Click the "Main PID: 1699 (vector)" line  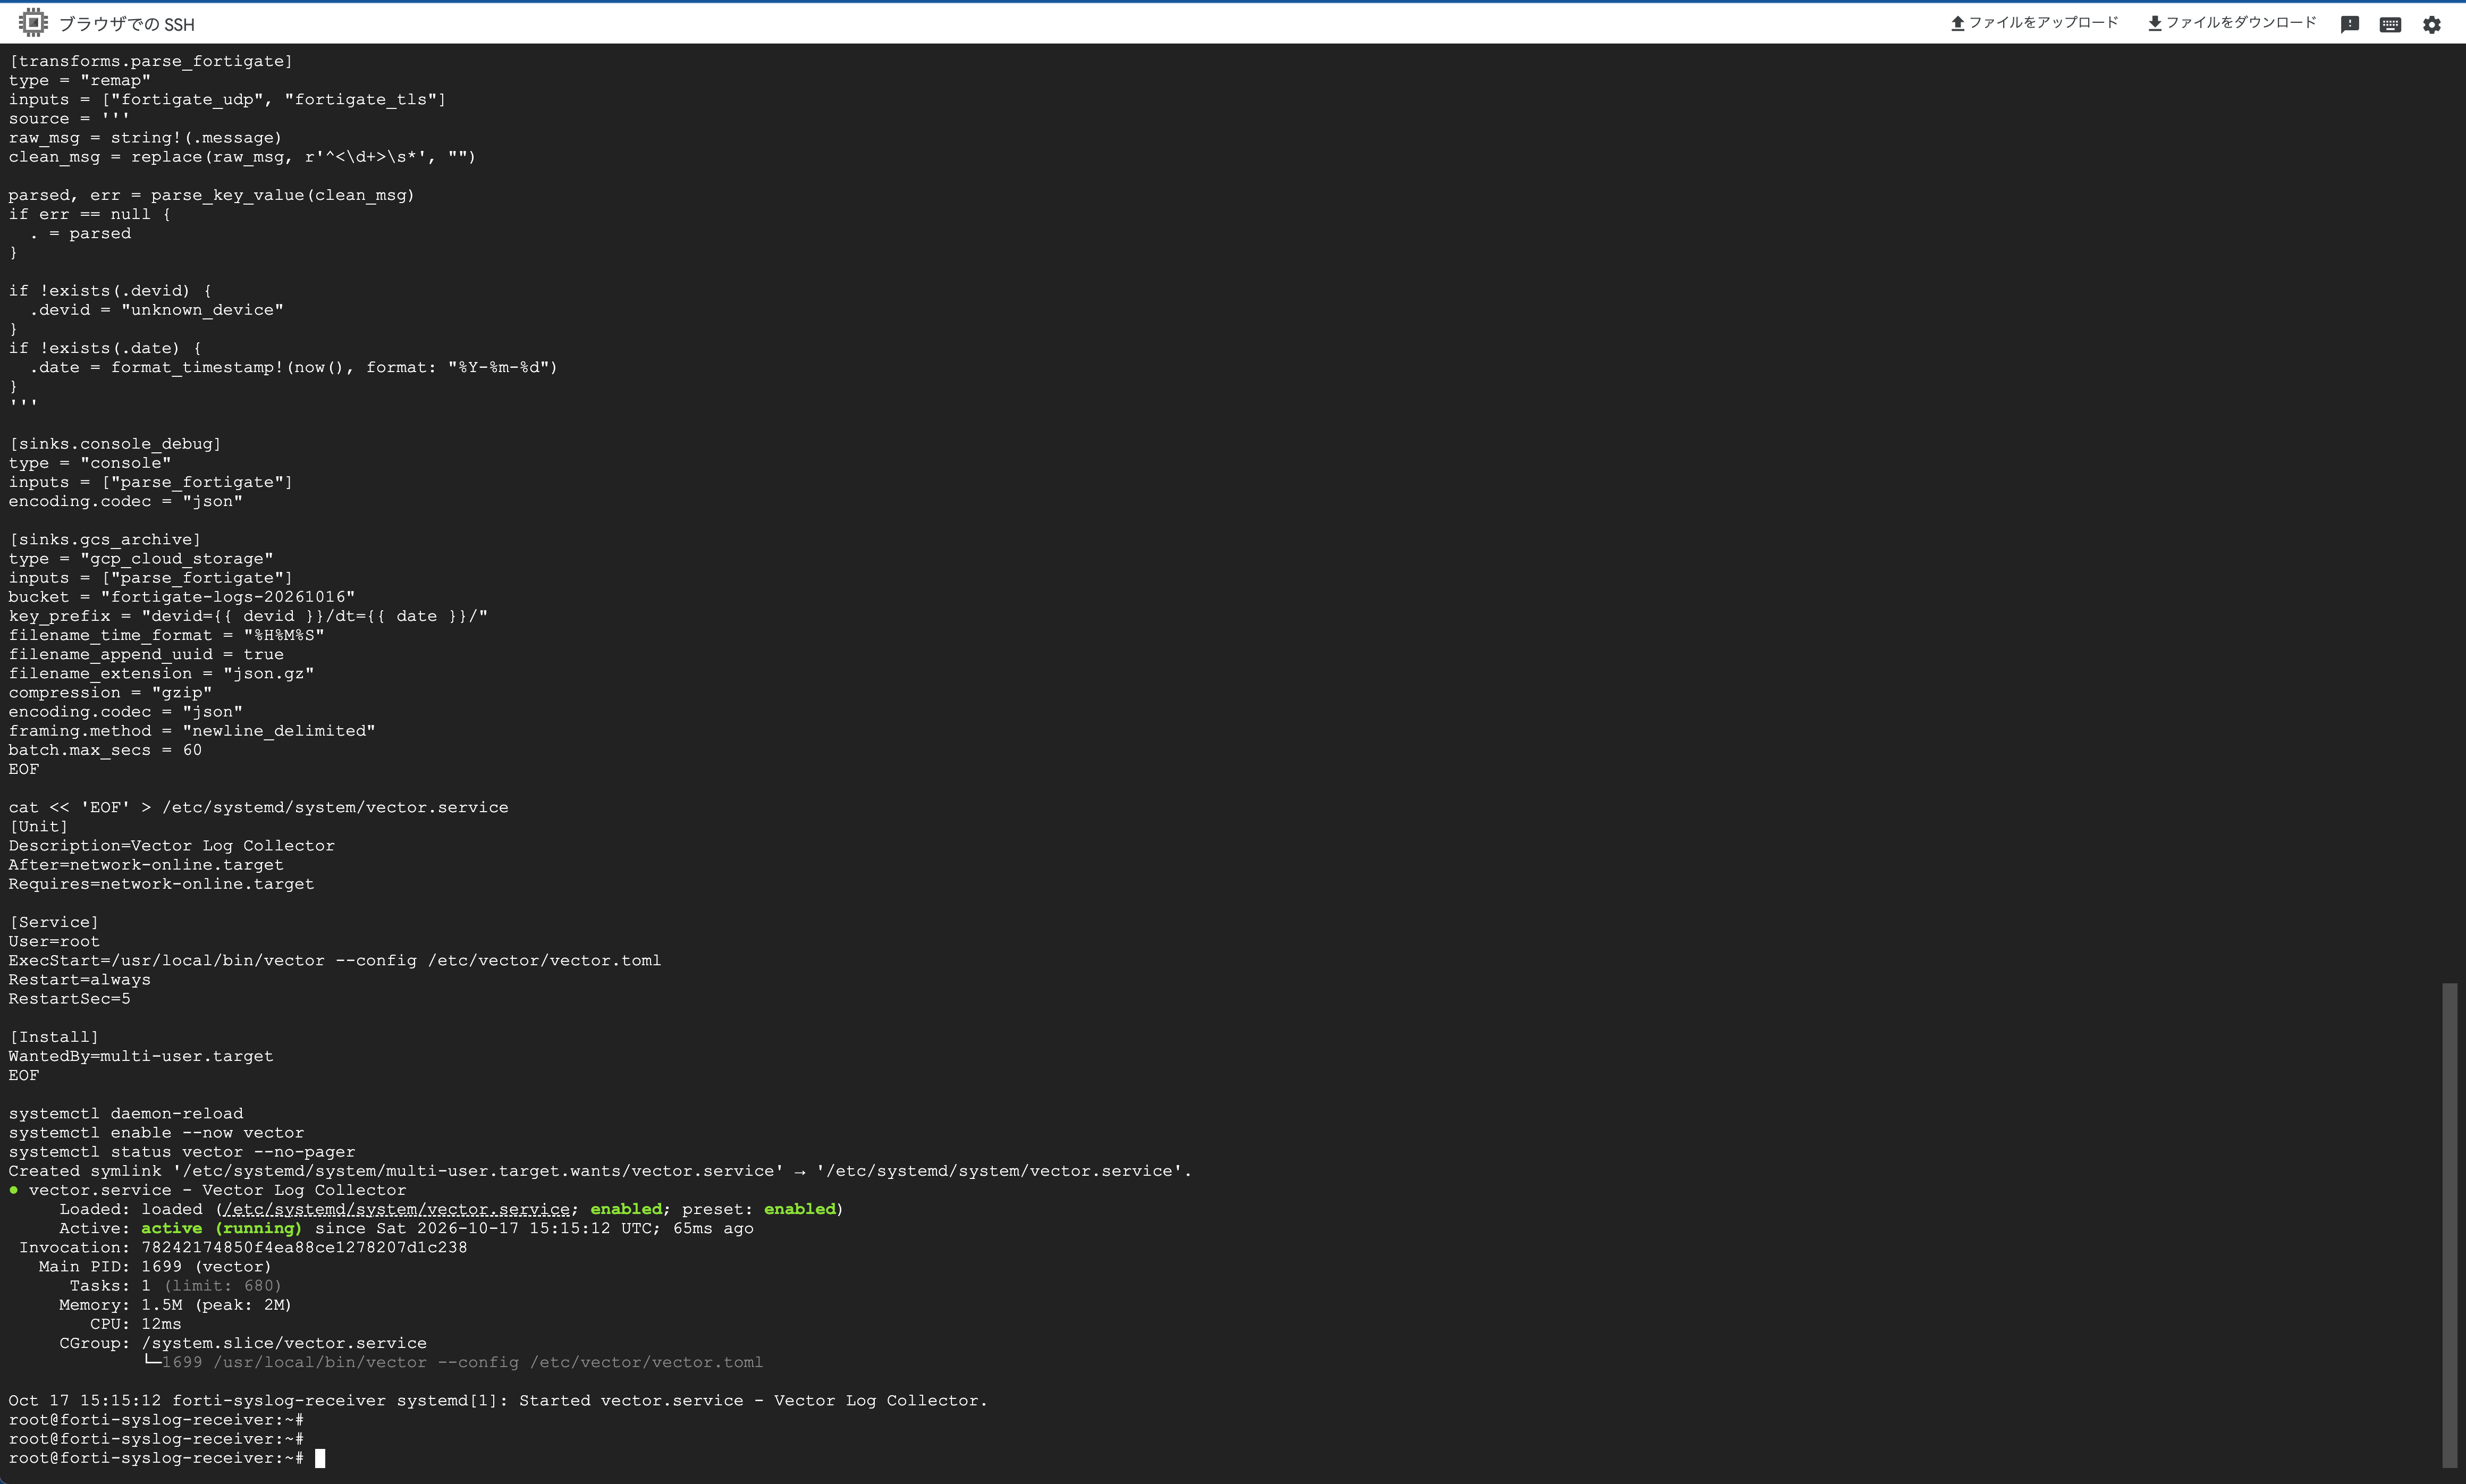pyautogui.click(x=155, y=1266)
